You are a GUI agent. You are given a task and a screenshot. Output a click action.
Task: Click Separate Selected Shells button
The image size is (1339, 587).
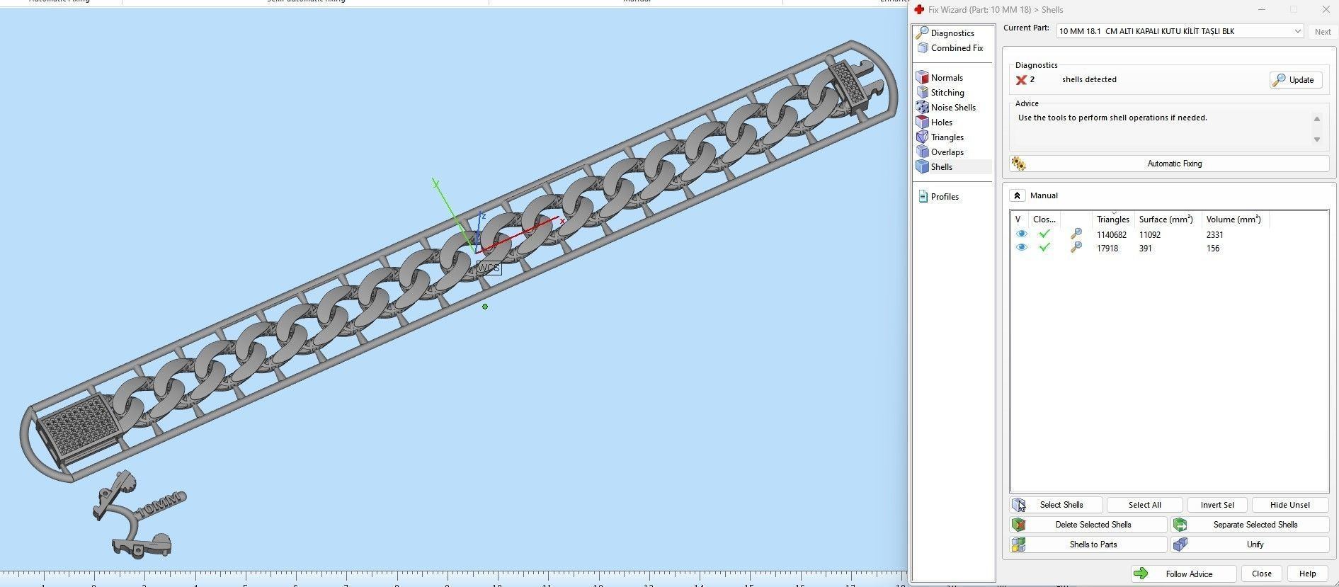click(1250, 525)
